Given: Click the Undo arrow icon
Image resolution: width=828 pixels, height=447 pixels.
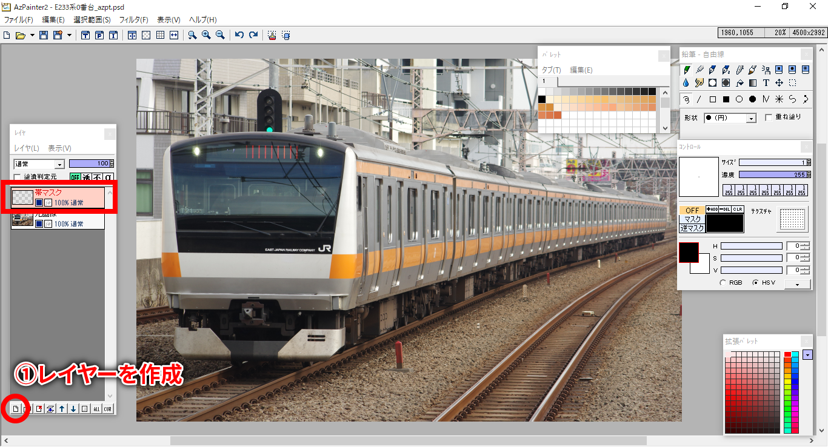Looking at the screenshot, I should point(239,36).
